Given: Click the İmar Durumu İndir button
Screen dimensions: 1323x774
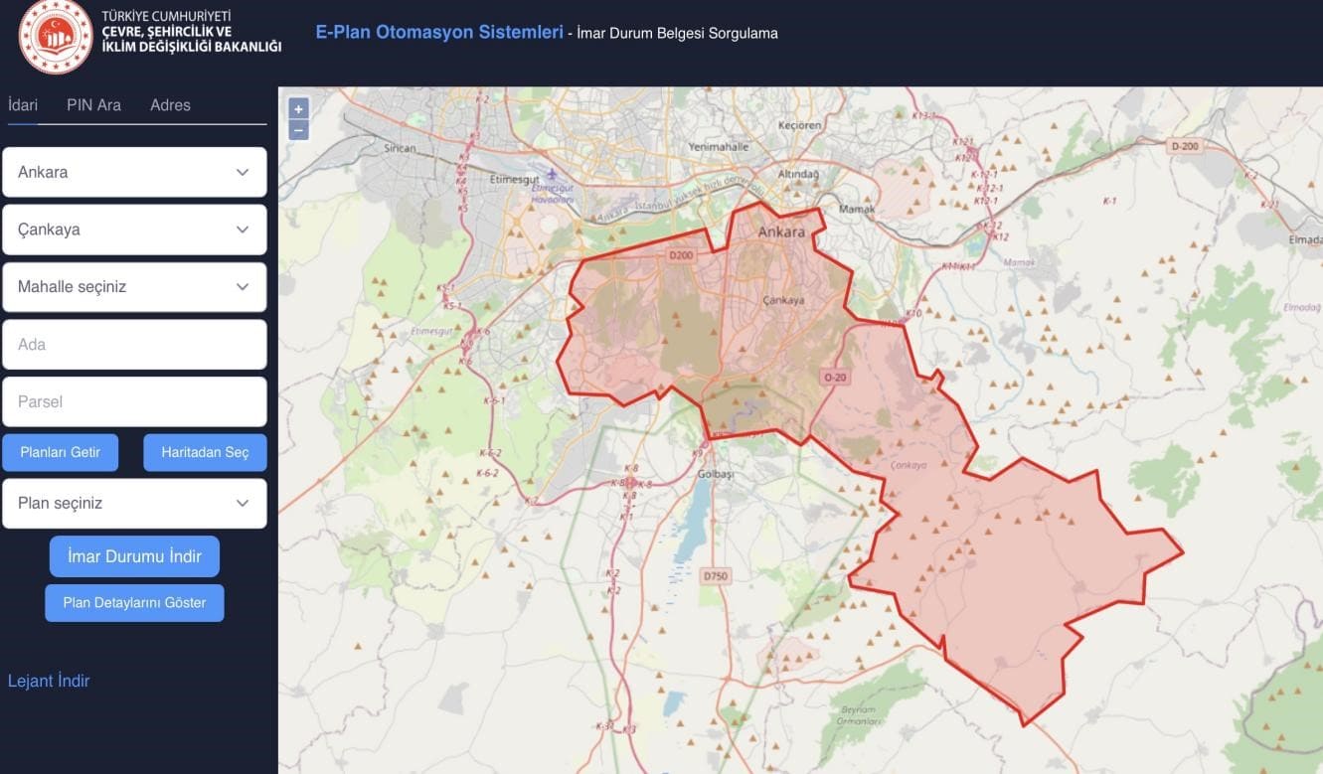Looking at the screenshot, I should pyautogui.click(x=134, y=556).
